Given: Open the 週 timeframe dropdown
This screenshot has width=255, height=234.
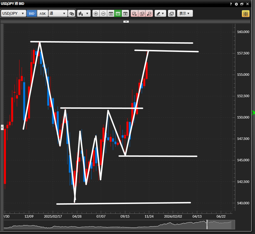Looking at the screenshot, I should point(58,14).
